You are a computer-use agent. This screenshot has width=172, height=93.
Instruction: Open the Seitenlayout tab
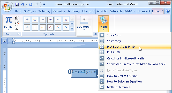(x=44, y=11)
